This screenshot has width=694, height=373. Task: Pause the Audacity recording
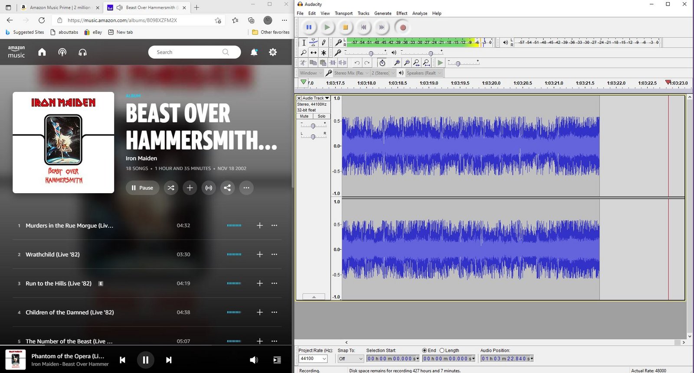[309, 27]
